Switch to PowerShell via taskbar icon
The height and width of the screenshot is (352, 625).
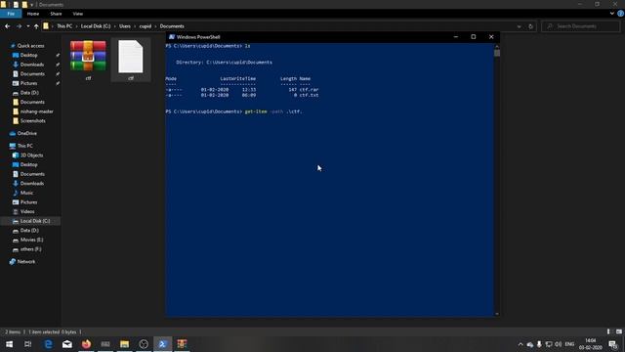pyautogui.click(x=163, y=344)
